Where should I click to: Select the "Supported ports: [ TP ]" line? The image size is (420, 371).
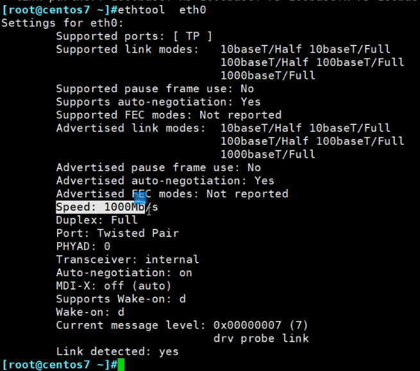click(133, 36)
